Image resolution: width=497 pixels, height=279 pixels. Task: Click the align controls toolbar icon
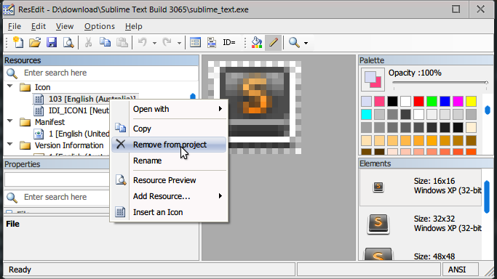(x=212, y=42)
